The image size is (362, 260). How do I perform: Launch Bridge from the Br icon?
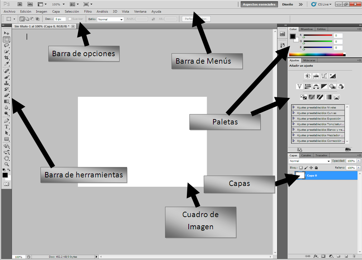(x=20, y=4)
